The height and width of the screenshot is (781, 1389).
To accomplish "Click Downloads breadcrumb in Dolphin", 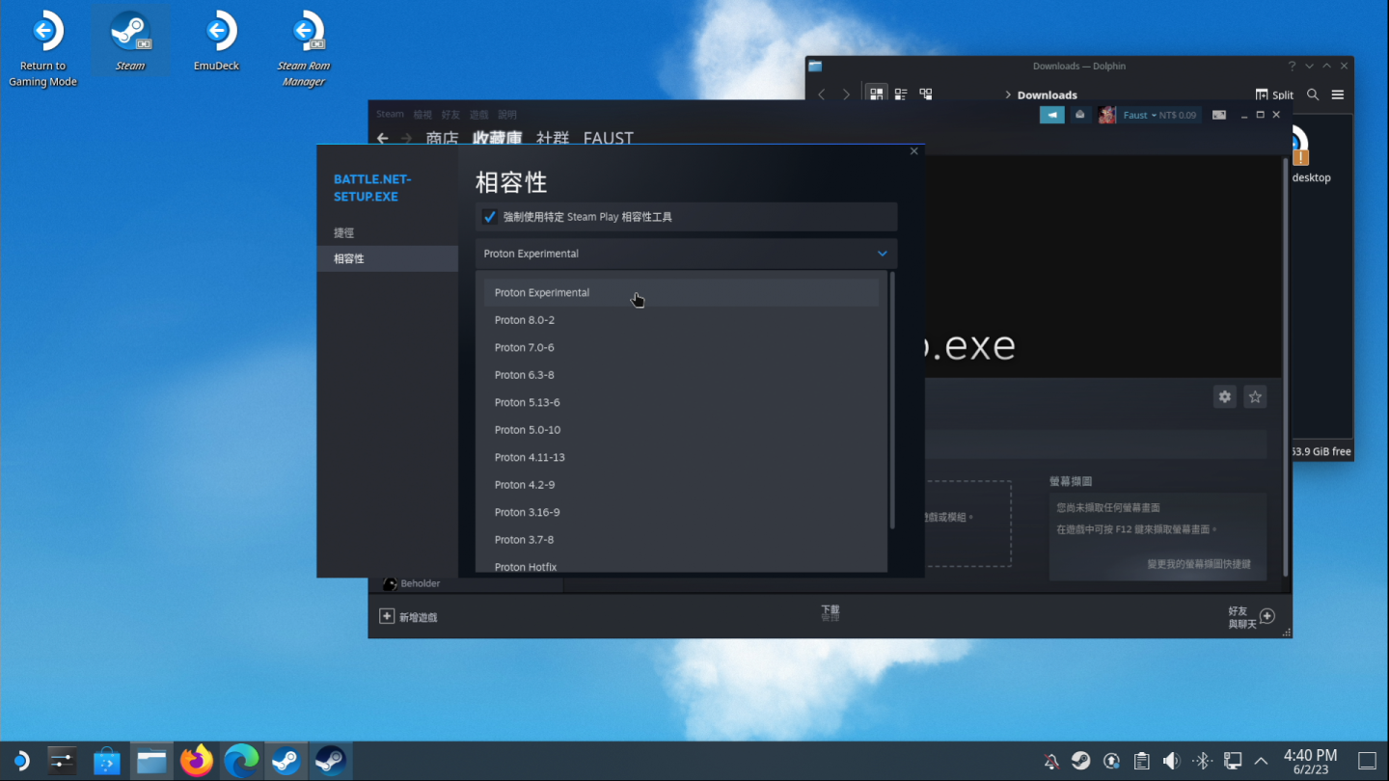I will pos(1048,94).
